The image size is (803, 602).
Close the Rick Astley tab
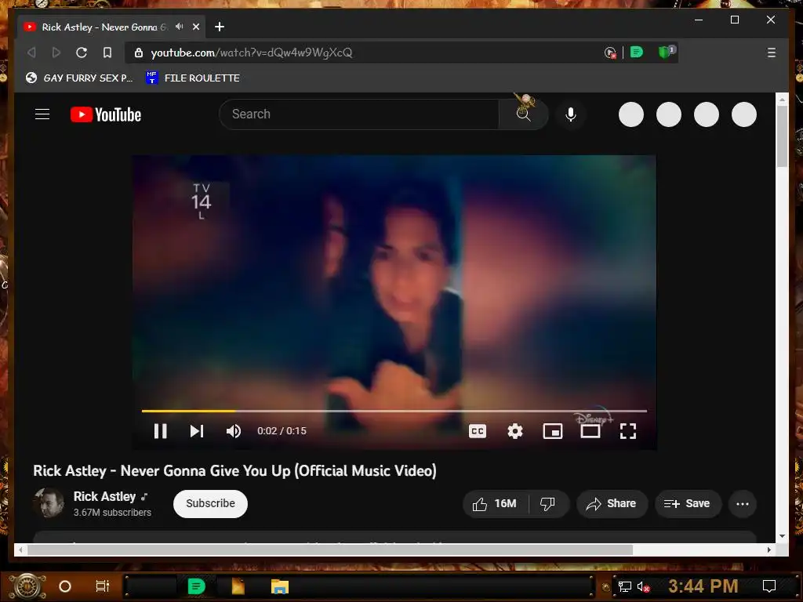click(196, 27)
